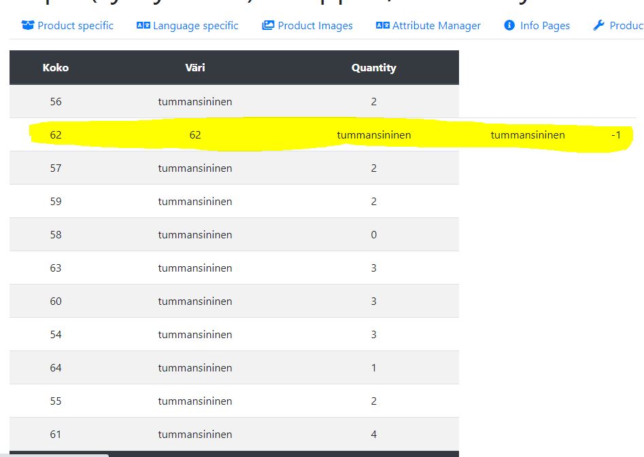Click quantity 3 in the size 60 row
The height and width of the screenshot is (457, 644).
tap(374, 301)
